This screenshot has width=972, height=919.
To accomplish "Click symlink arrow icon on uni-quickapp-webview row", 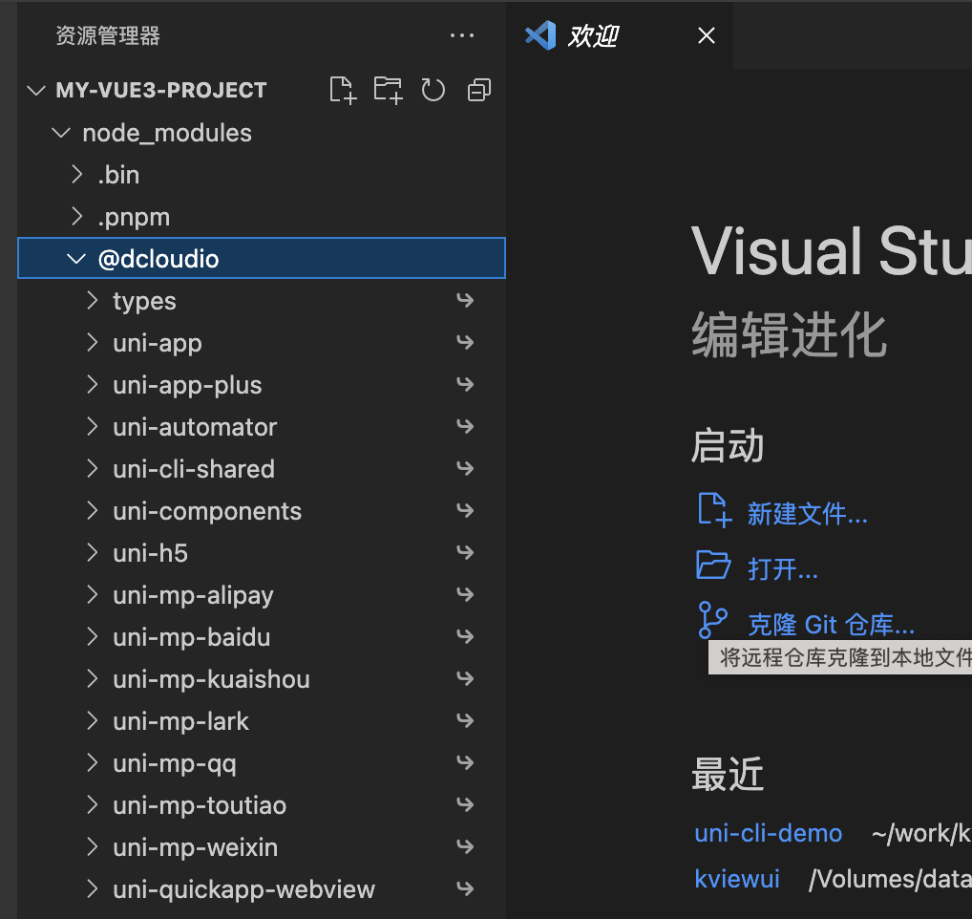I will [x=465, y=889].
